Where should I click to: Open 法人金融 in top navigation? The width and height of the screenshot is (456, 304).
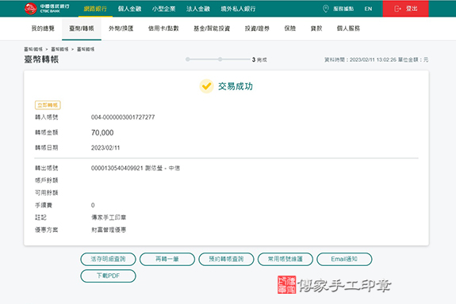tap(198, 9)
